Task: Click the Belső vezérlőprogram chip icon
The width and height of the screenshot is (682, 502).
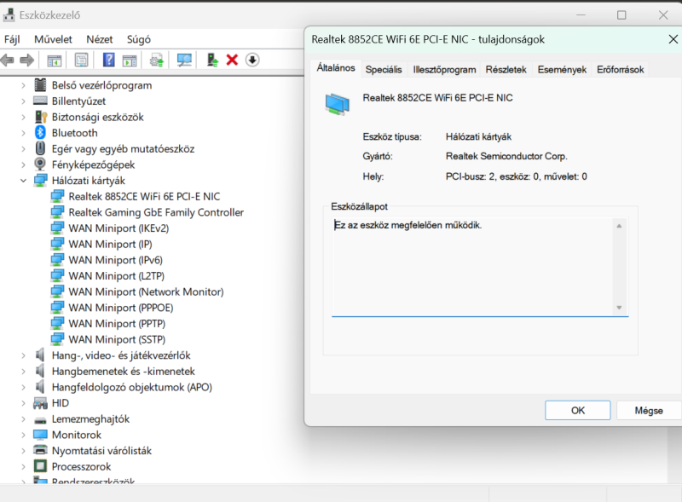Action: point(40,85)
